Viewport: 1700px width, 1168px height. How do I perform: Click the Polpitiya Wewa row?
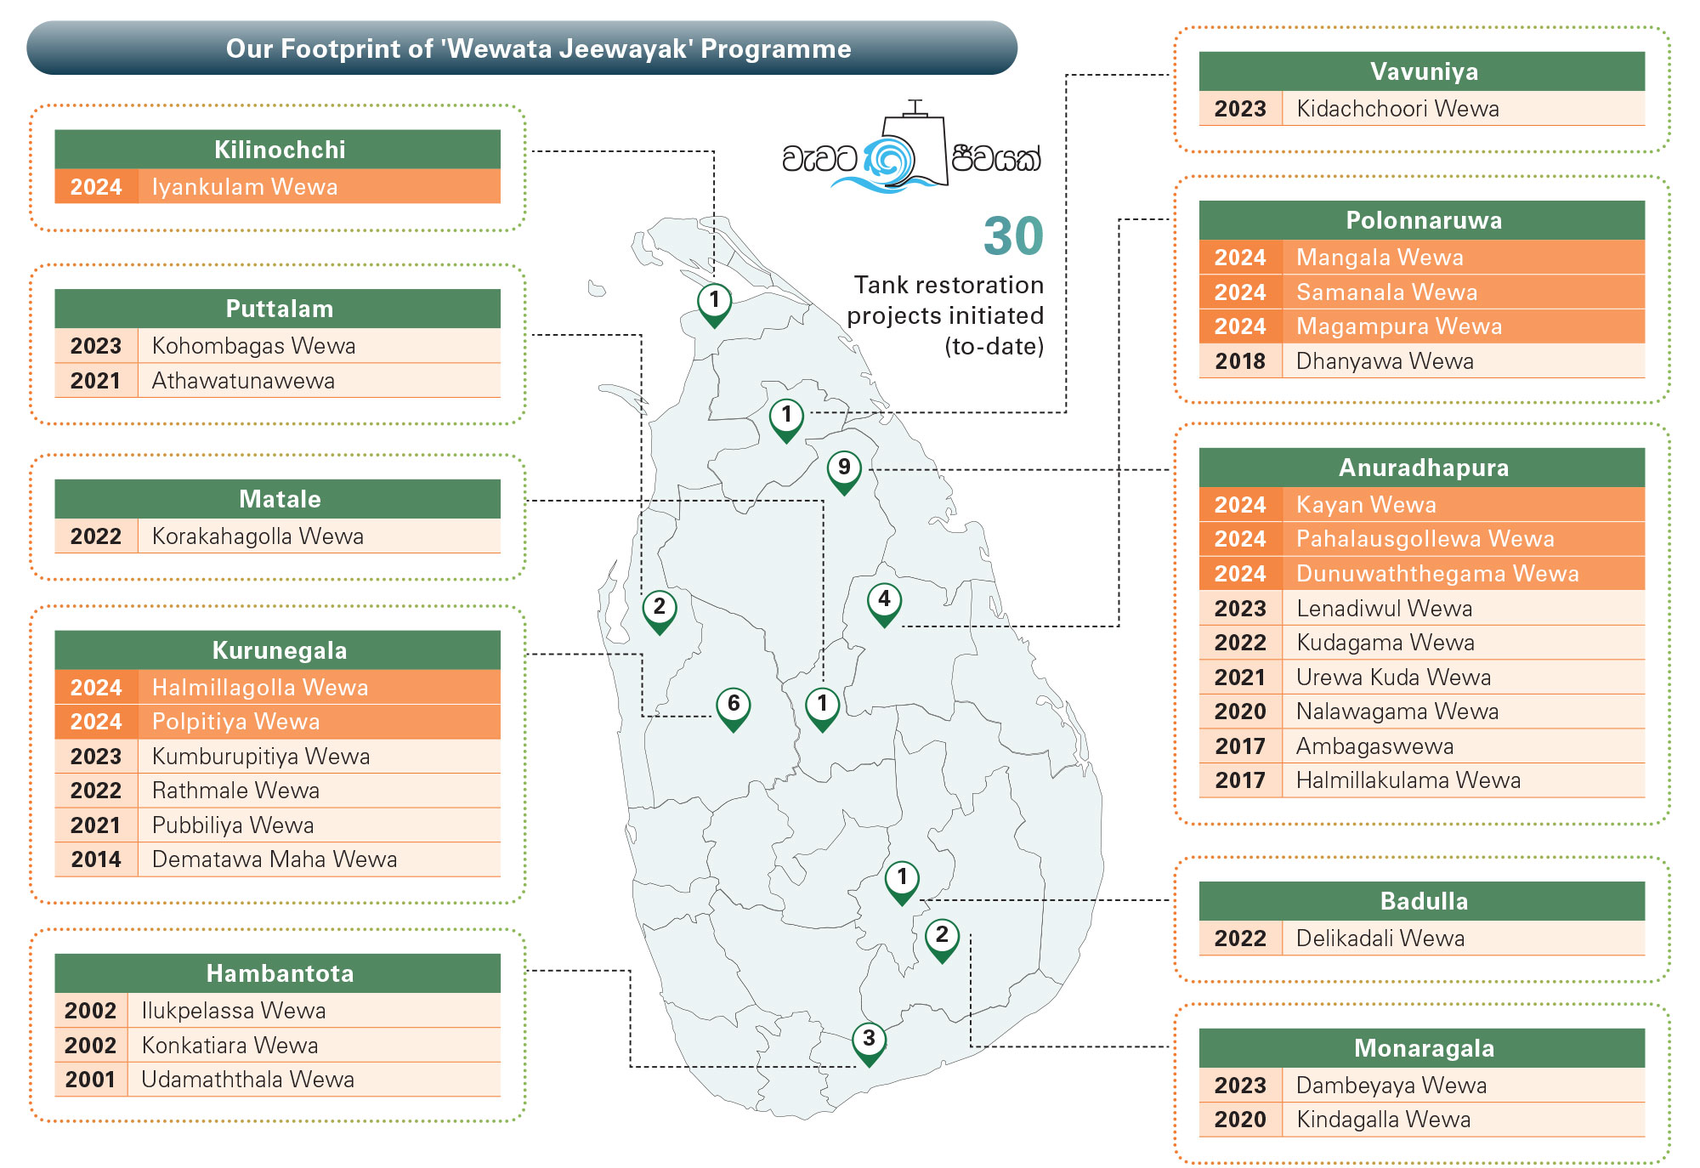click(278, 722)
